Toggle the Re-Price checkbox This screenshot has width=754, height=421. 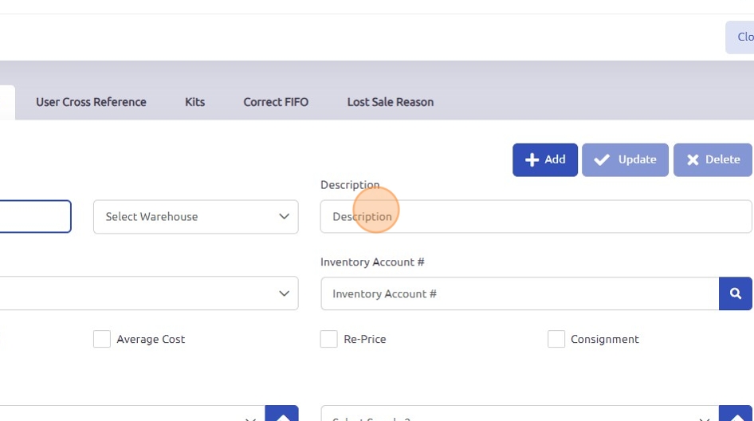328,339
